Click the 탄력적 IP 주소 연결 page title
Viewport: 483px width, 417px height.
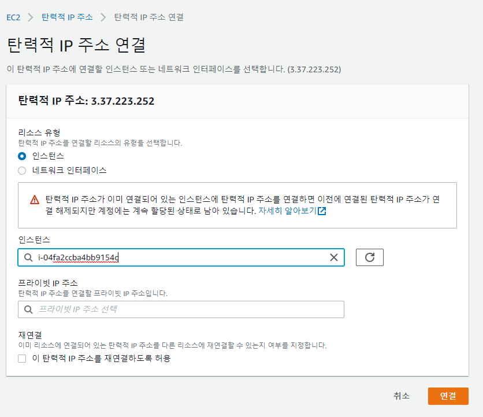tap(76, 45)
